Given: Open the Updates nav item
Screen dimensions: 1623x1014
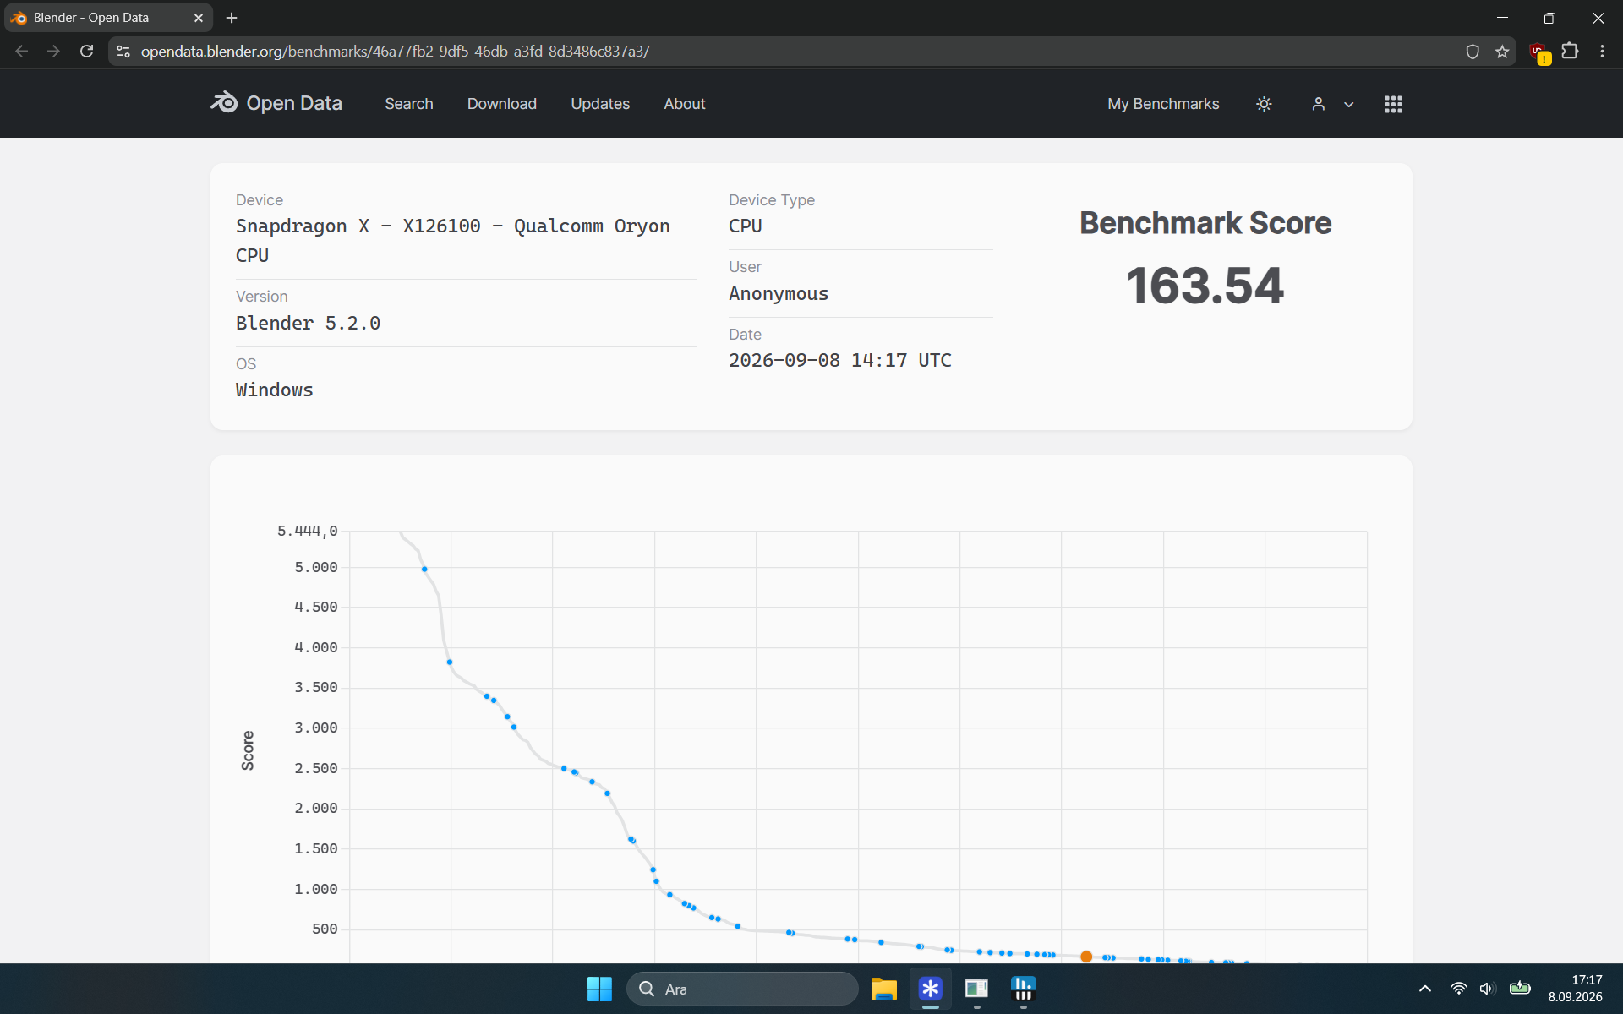Looking at the screenshot, I should tap(600, 104).
